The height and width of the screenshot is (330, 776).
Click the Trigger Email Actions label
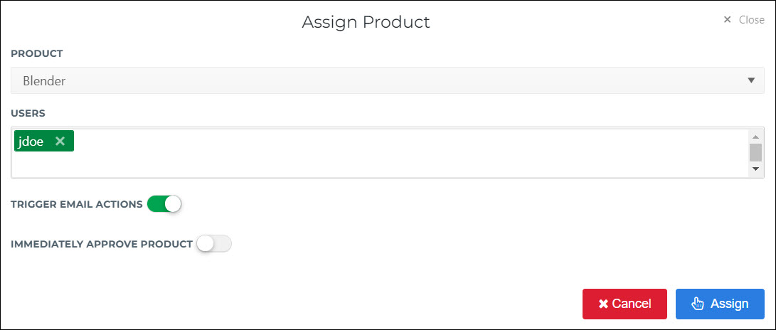(77, 204)
